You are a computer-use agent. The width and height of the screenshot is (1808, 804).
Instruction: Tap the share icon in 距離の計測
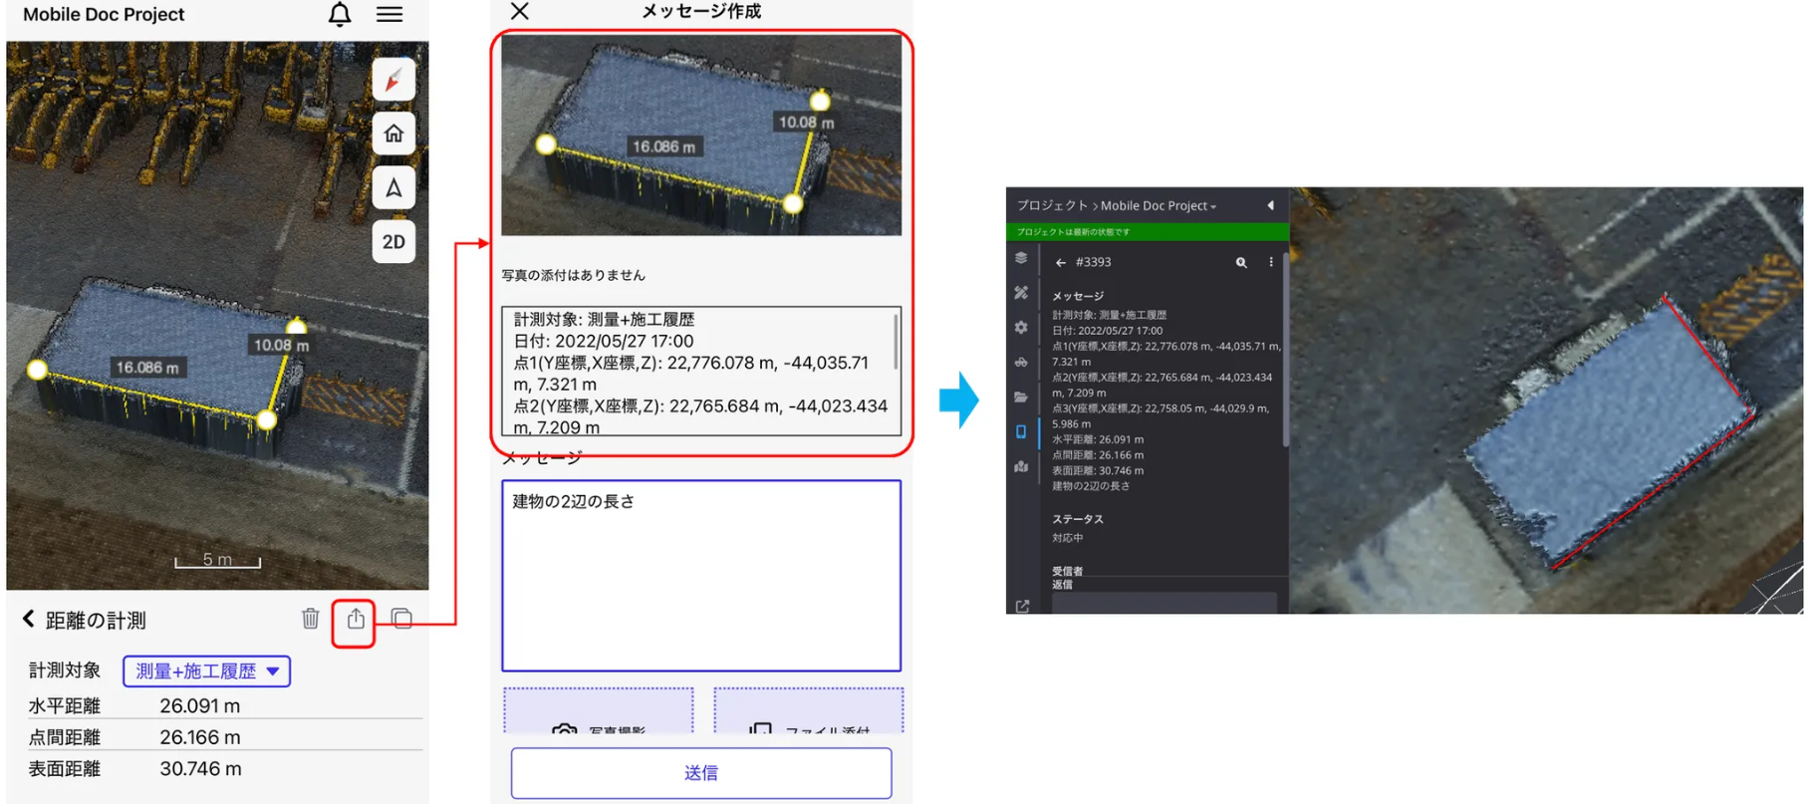coord(355,620)
